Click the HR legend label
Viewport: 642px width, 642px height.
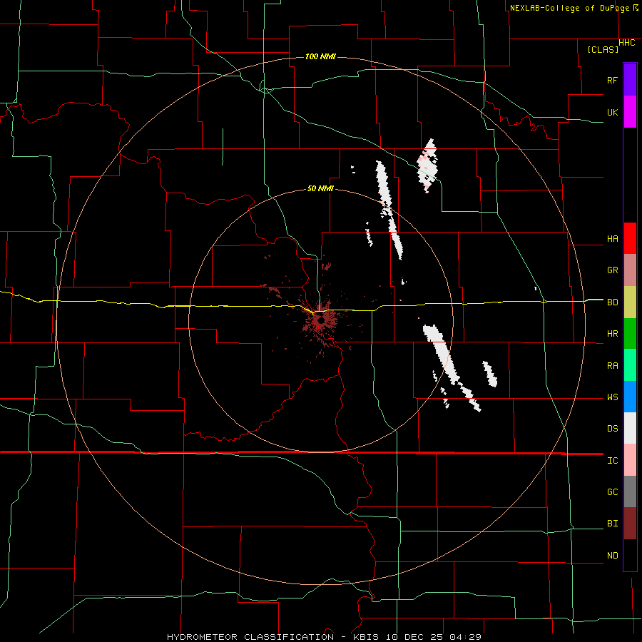612,334
